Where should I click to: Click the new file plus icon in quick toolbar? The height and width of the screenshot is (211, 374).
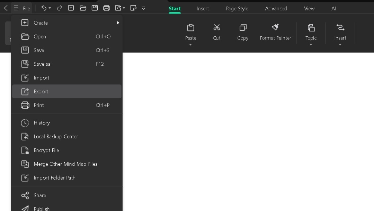(71, 8)
